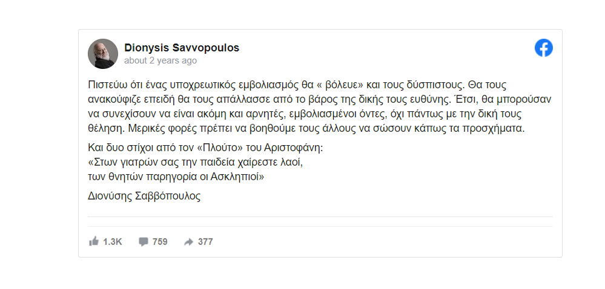Click the thumbs-up like icon
This screenshot has height=289, width=605.
[94, 242]
